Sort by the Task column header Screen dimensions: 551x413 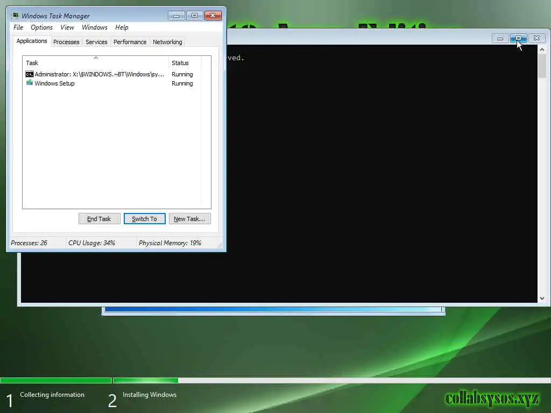96,63
